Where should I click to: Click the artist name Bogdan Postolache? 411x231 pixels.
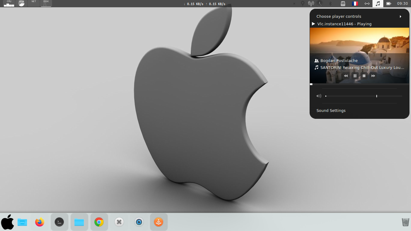coord(339,60)
